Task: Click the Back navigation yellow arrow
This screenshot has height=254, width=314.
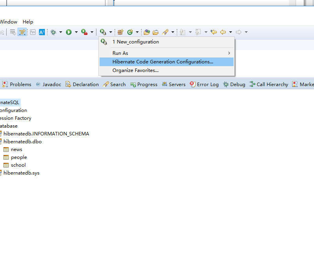Action: [x=223, y=32]
